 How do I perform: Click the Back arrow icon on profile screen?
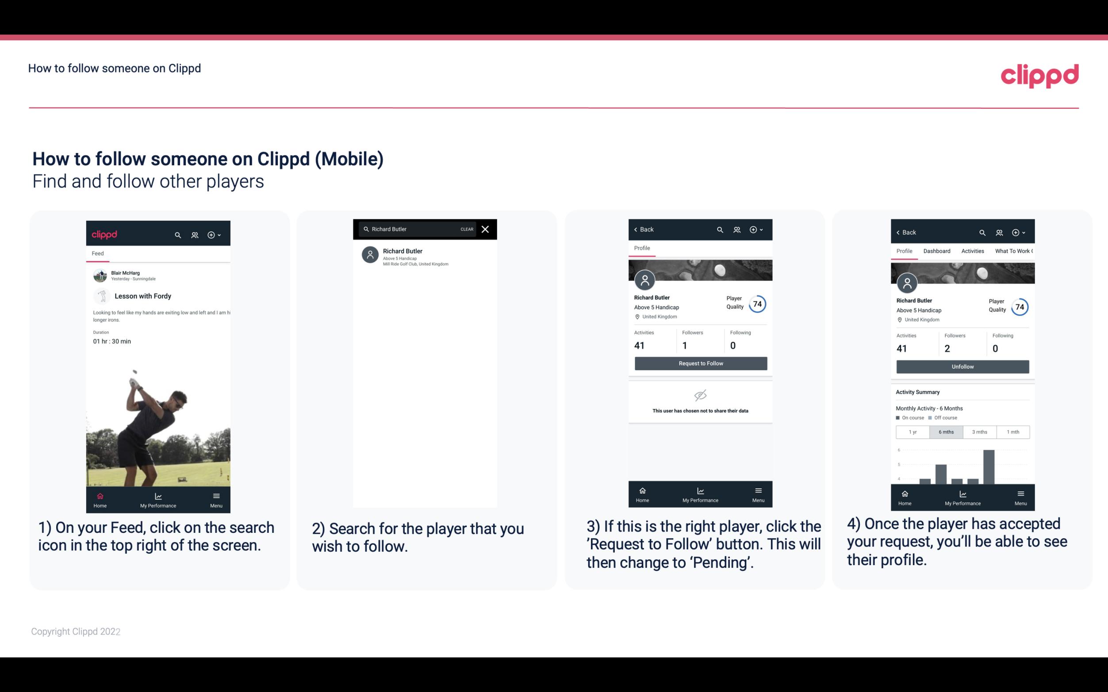tap(638, 229)
